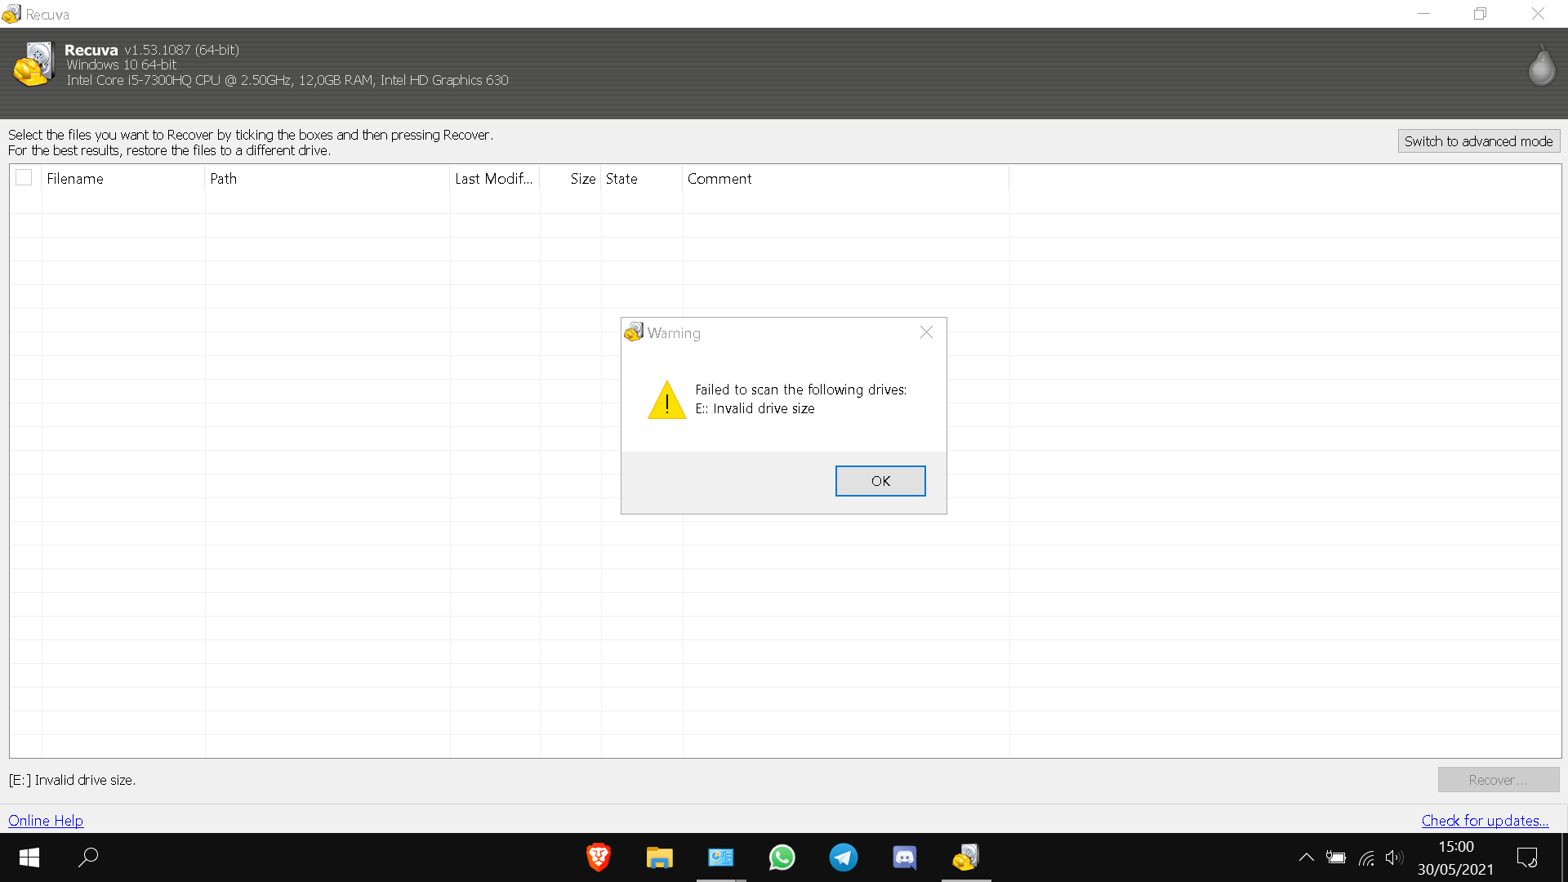Image resolution: width=1568 pixels, height=882 pixels.
Task: Click the status text Invalid drive size
Action: pyautogui.click(x=72, y=780)
